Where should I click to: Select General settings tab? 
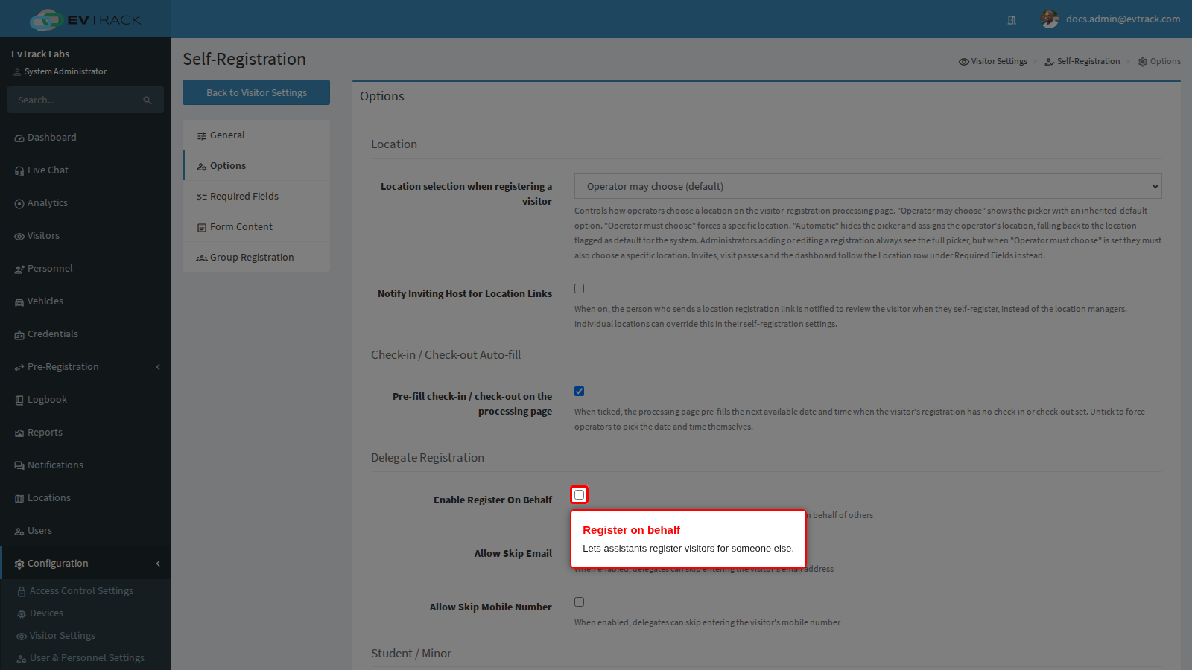click(256, 135)
